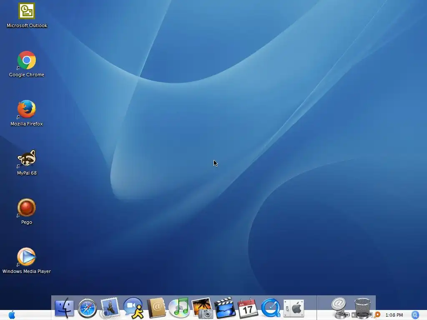Image resolution: width=427 pixels, height=320 pixels.
Task: Click the Pego red orb shortcut
Action: point(27,207)
